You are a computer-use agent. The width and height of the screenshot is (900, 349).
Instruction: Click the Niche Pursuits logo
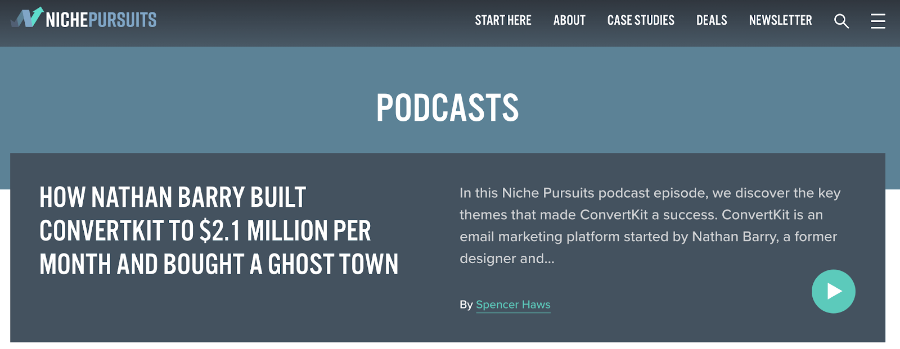(84, 19)
